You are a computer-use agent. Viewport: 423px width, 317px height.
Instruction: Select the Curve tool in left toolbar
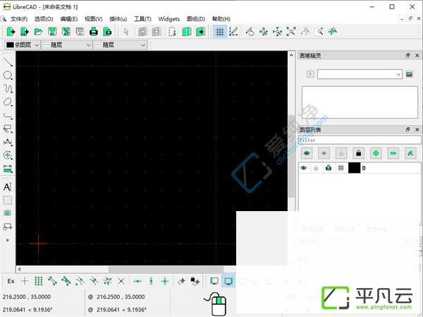8,89
